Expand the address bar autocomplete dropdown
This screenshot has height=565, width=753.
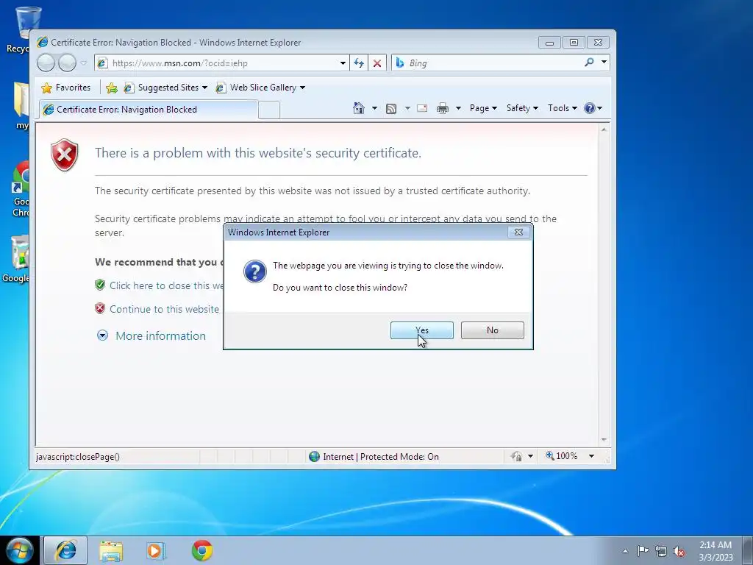click(343, 63)
